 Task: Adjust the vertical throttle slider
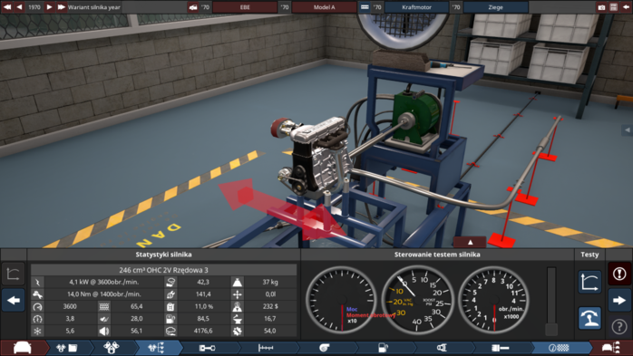(x=551, y=301)
